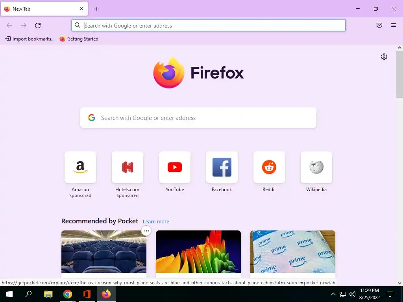
Task: Open the YouTube shortcut tile
Action: point(174,167)
